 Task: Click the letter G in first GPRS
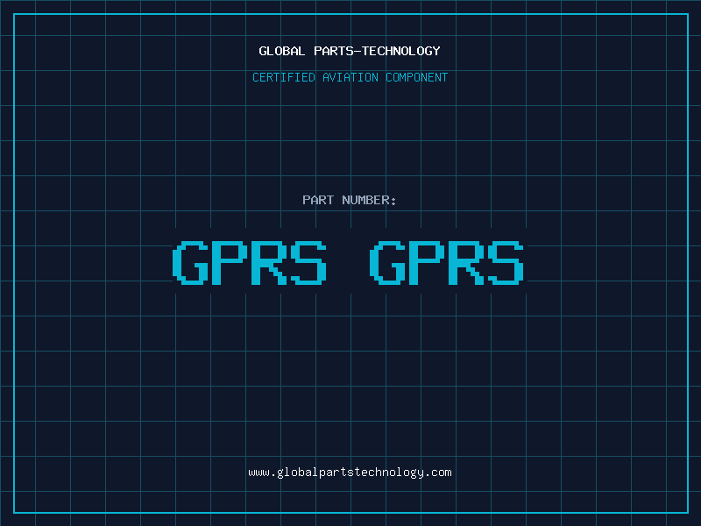pos(190,263)
